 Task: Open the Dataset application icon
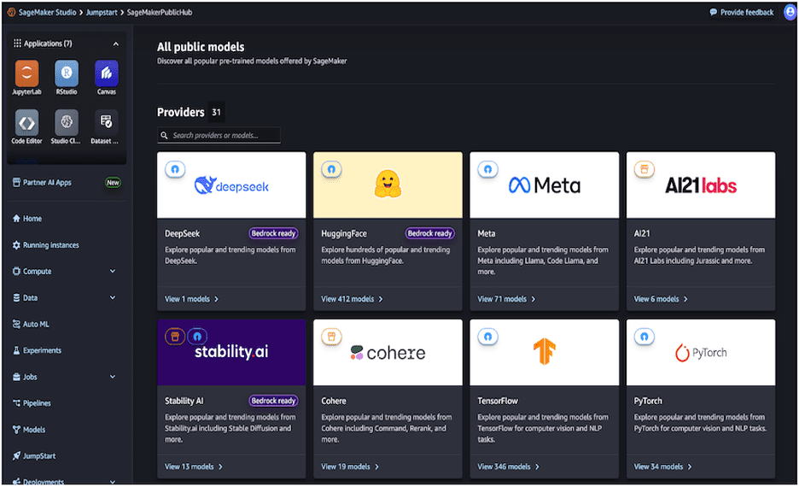point(107,122)
